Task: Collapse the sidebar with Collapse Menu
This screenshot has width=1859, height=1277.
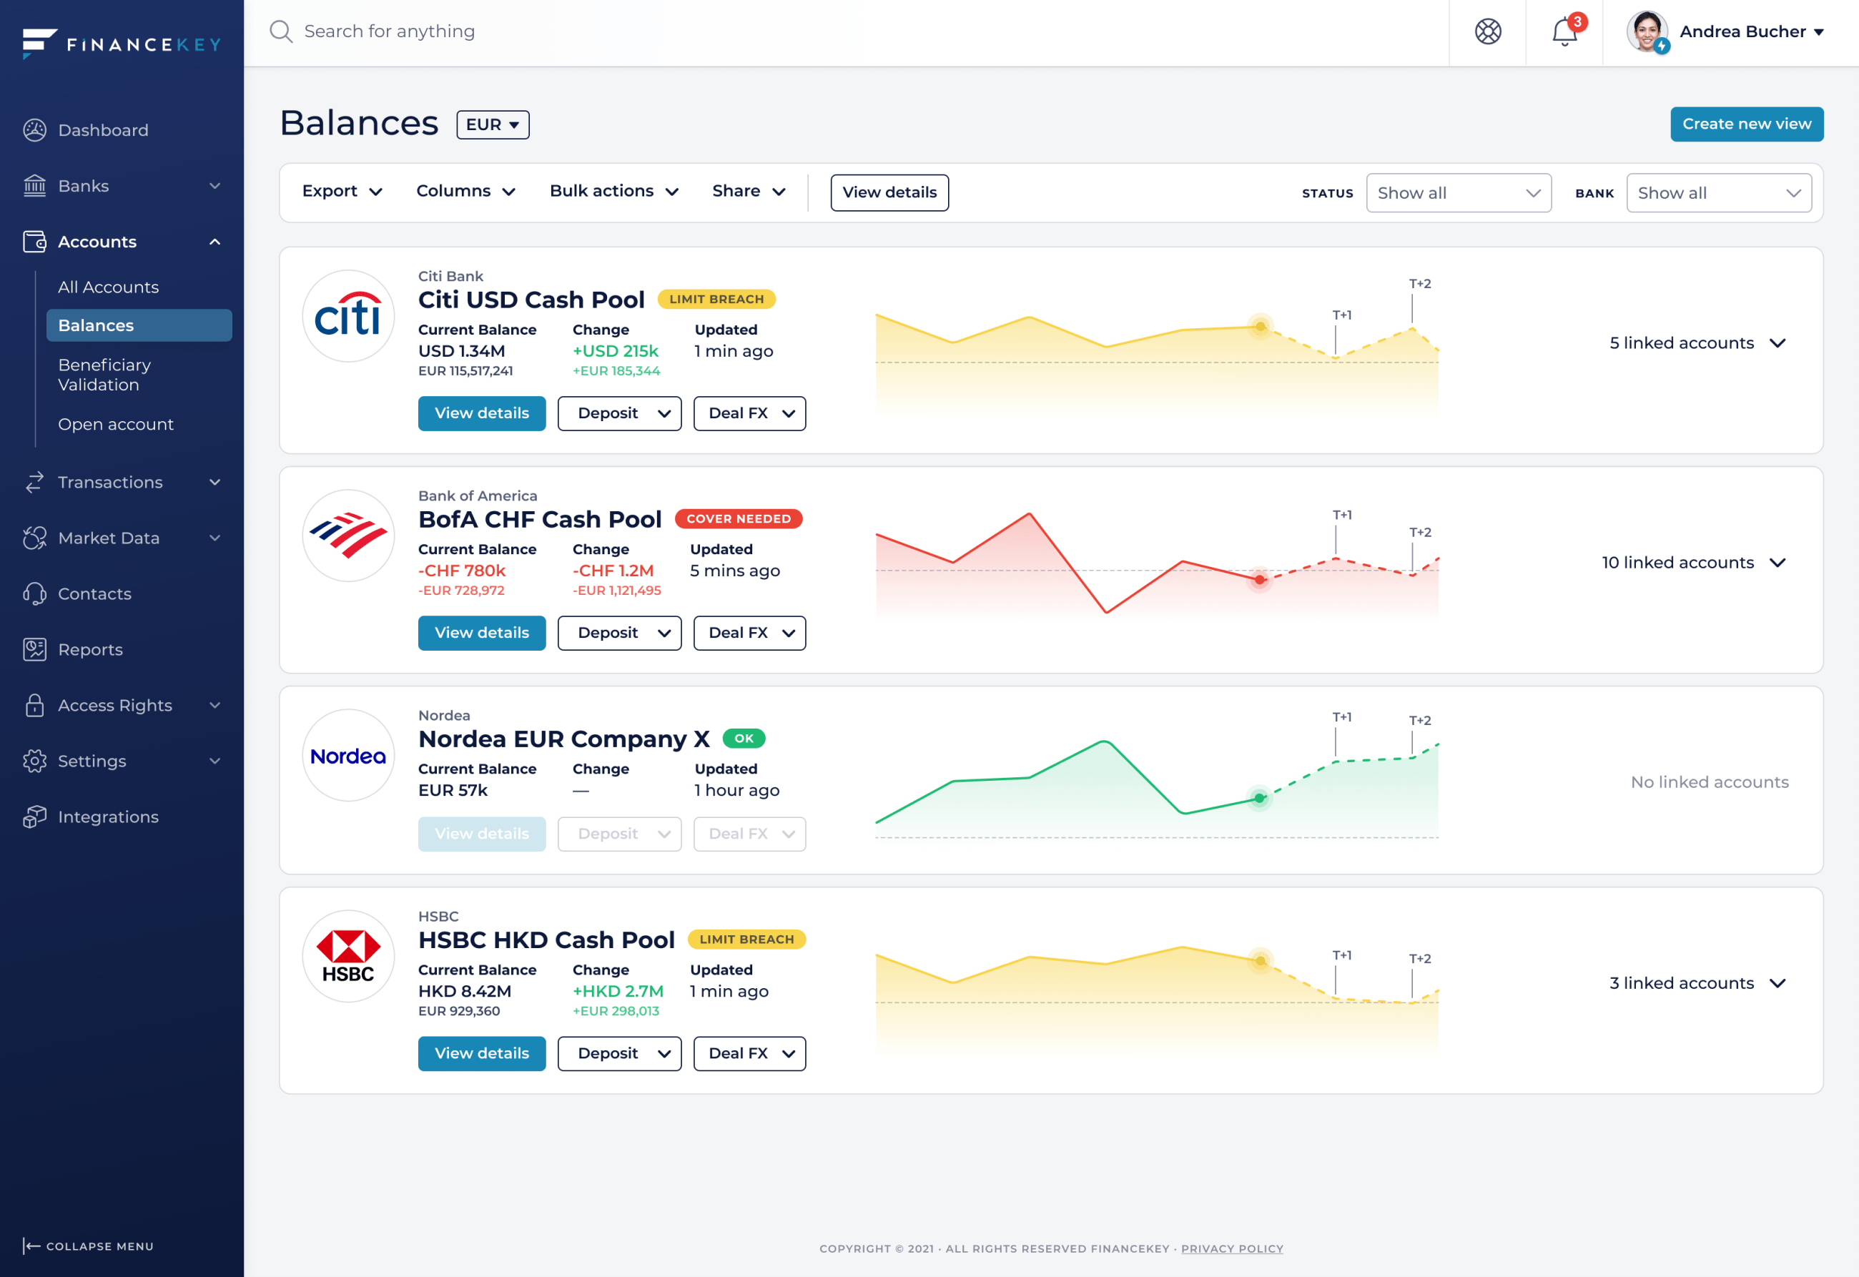Action: click(x=88, y=1246)
